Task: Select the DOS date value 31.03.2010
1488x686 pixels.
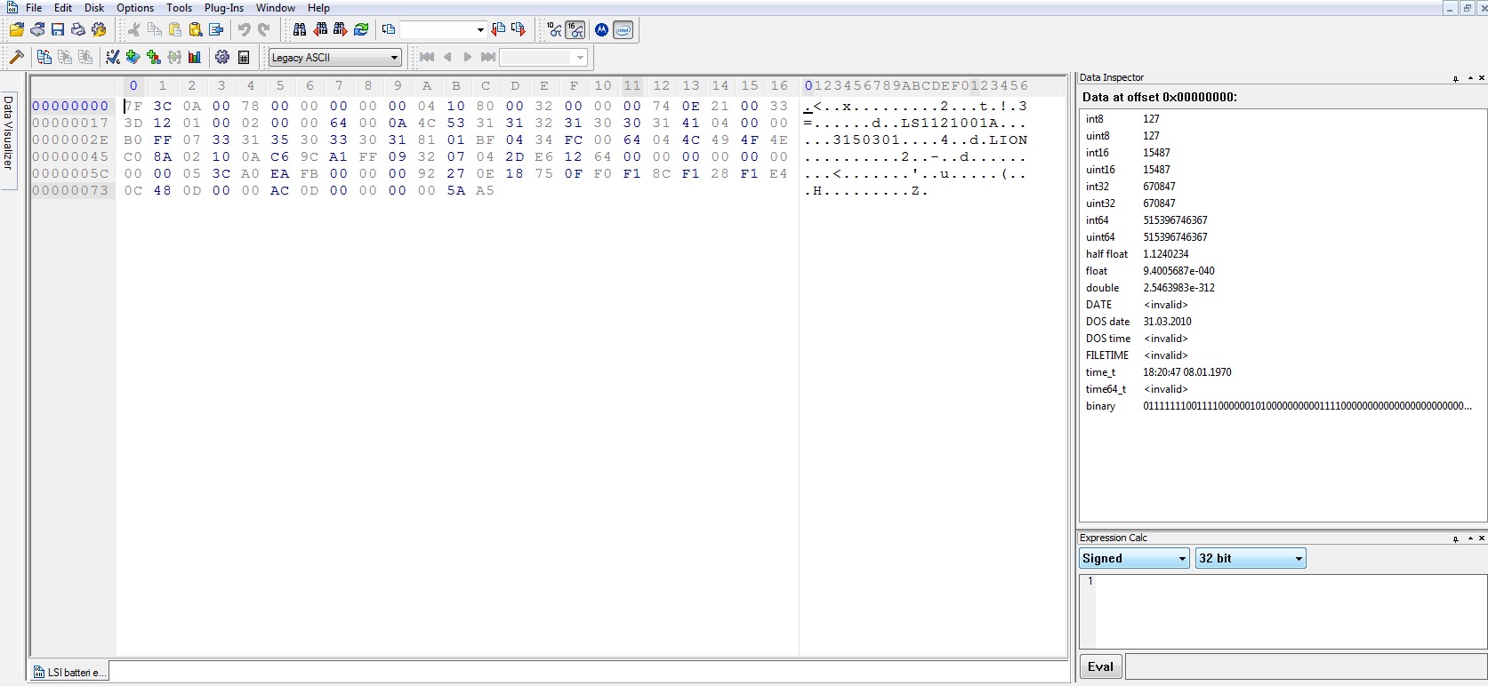Action: click(1167, 322)
